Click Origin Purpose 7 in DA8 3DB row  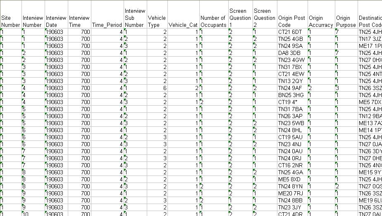[x=347, y=53]
